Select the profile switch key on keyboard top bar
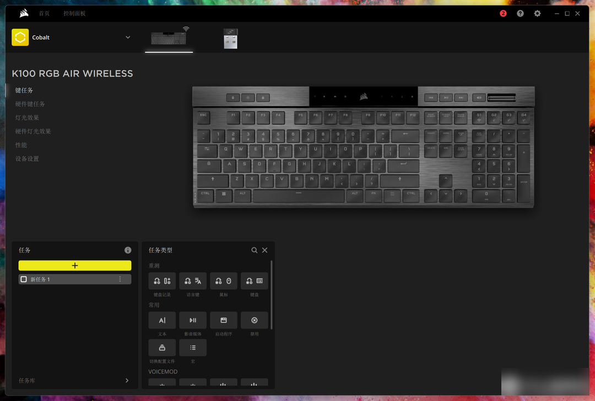Image resolution: width=595 pixels, height=401 pixels. click(233, 98)
